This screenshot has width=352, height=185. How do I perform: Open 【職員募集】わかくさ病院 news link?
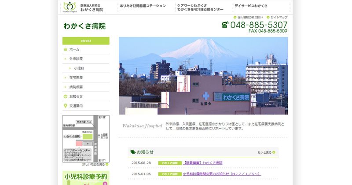pos(202,163)
